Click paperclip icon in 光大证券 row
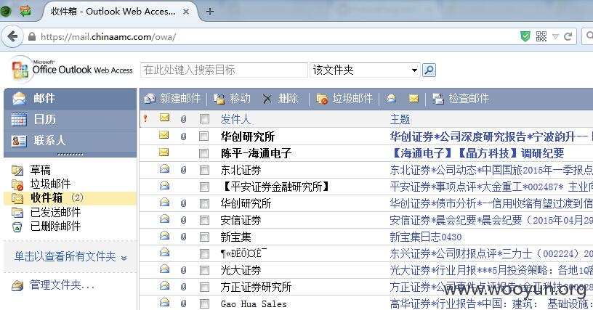593x310 pixels. [183, 270]
